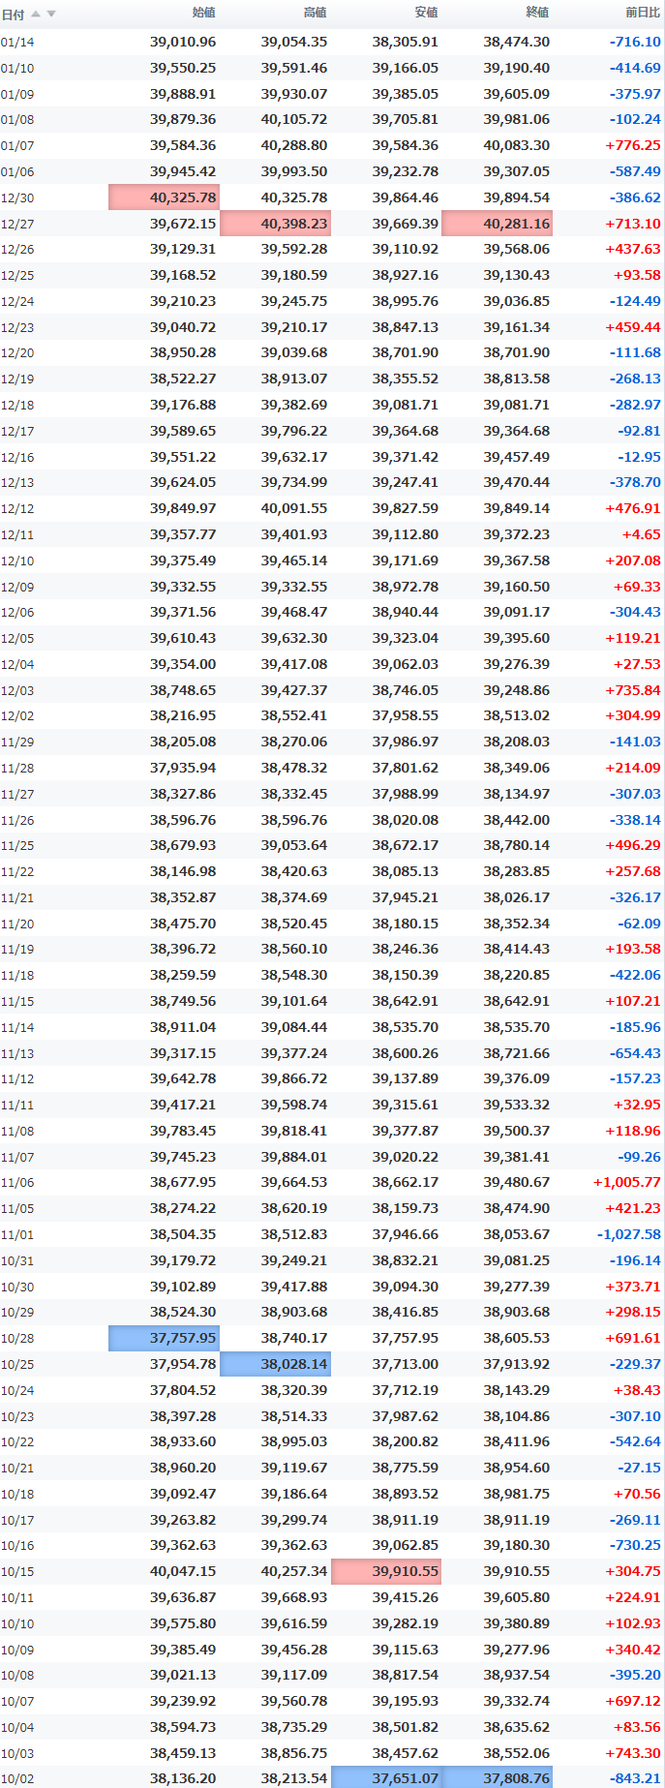Click the low value 37,713.00

tap(406, 1364)
